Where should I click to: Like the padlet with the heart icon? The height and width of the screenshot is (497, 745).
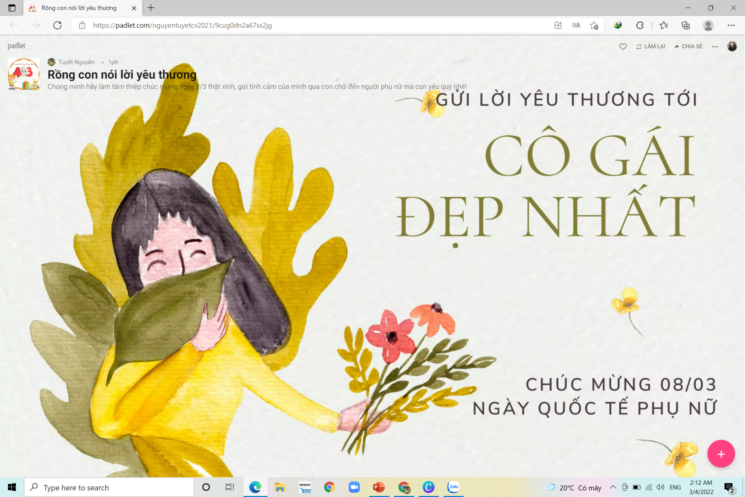pos(623,46)
